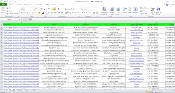Switch to the Insert tab
Screen dimensions: 175x93
(x=19, y=5)
